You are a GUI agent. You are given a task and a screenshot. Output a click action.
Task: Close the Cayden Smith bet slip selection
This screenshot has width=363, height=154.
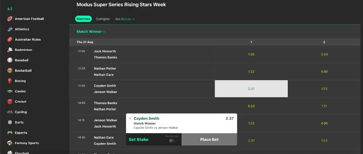pos(130,119)
